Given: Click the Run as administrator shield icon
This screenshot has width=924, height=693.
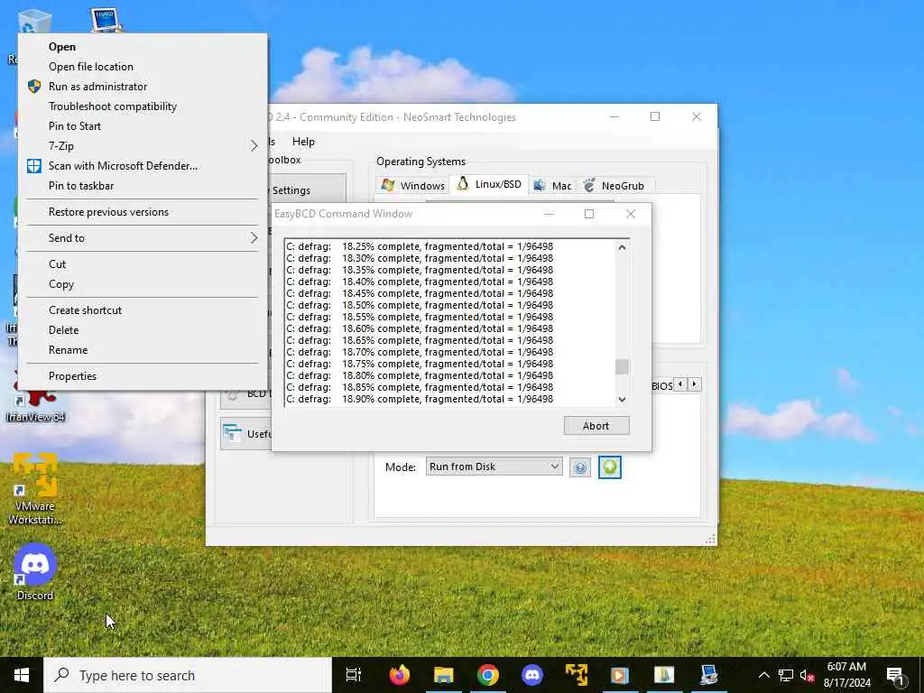Looking at the screenshot, I should point(34,87).
